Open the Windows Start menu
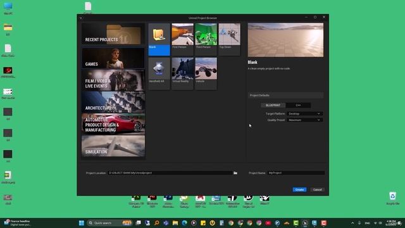Screen dimensions: 405x228 coord(82,223)
